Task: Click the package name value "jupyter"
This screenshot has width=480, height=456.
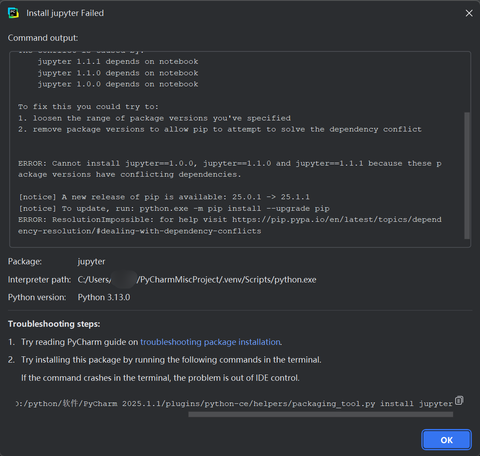Action: (x=91, y=262)
